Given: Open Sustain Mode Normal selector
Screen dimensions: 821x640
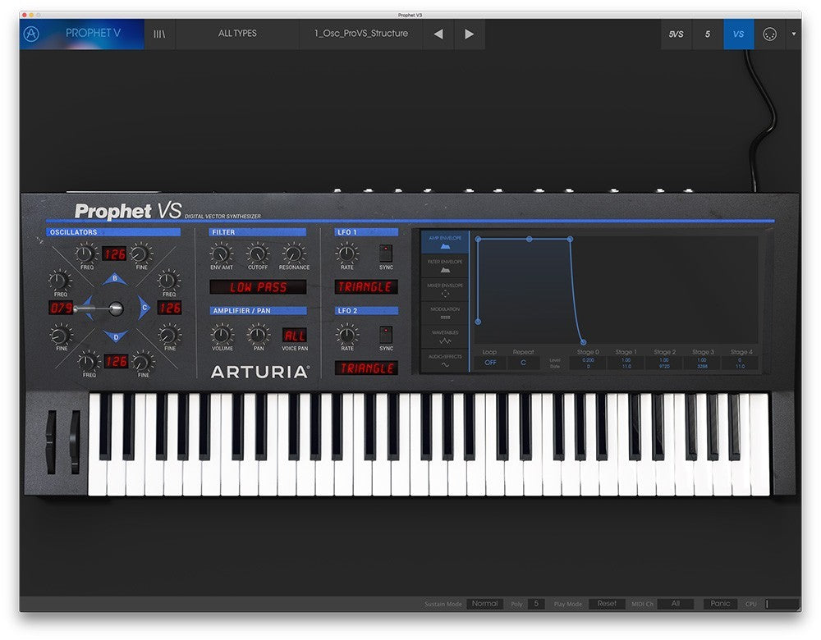Looking at the screenshot, I should (x=485, y=604).
